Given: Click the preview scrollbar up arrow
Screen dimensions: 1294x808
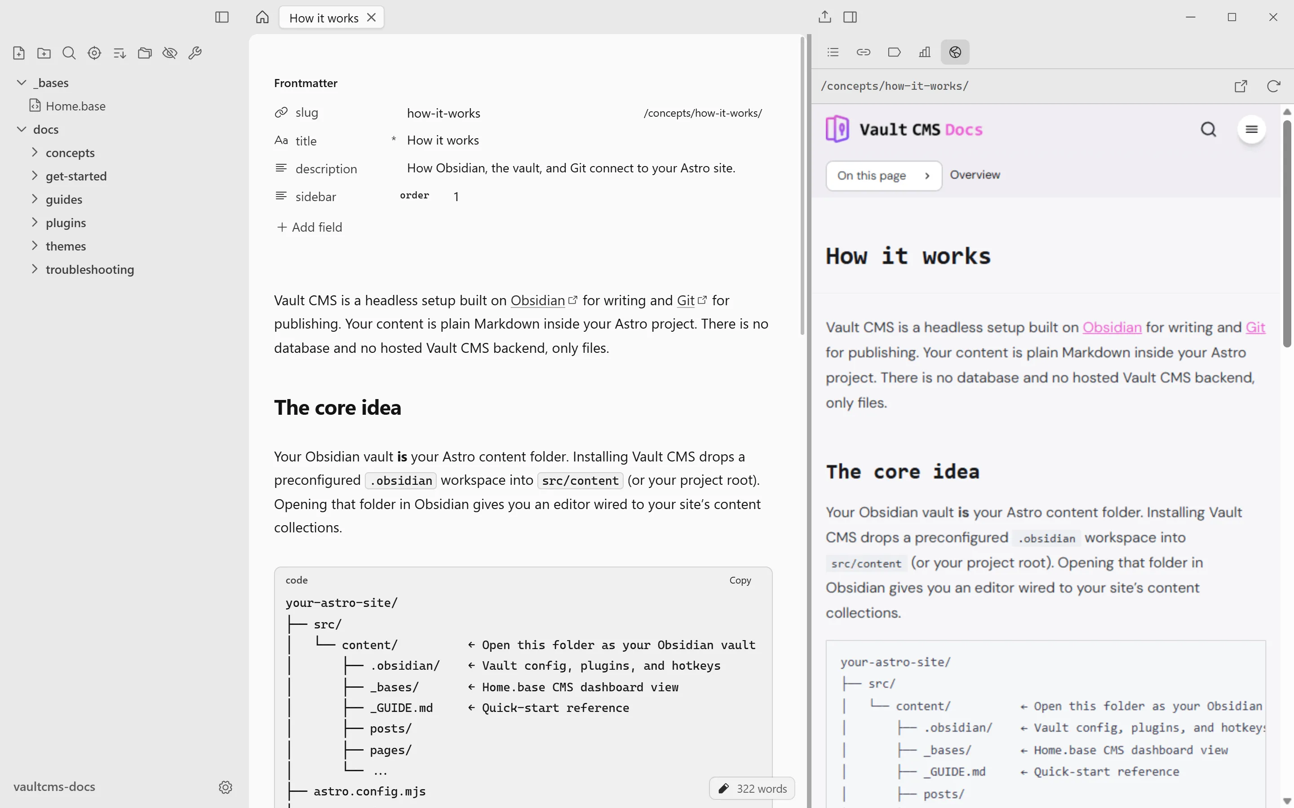Looking at the screenshot, I should (x=1287, y=112).
